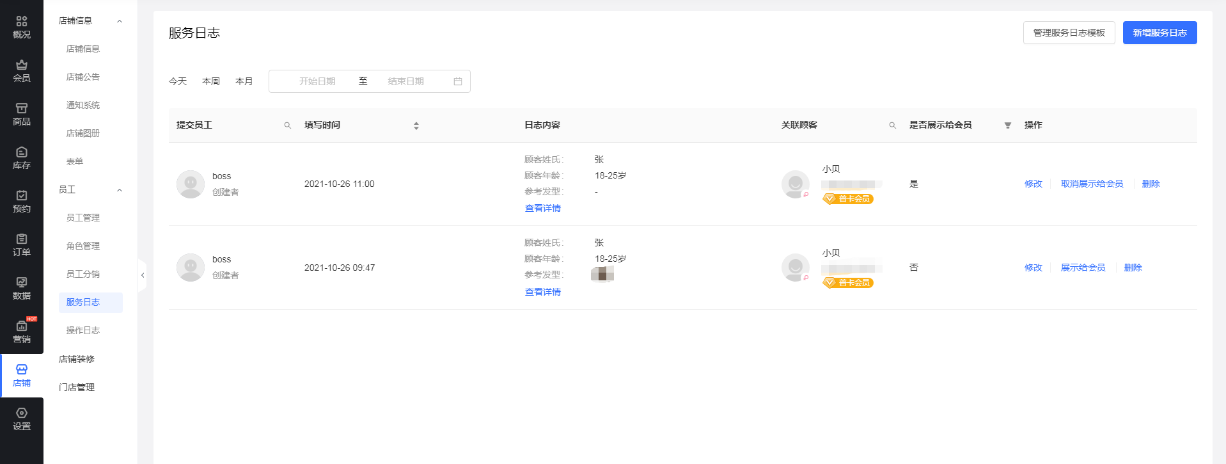Click the 新增服务日志 button
Screen dimensions: 1226x464
tap(1159, 33)
